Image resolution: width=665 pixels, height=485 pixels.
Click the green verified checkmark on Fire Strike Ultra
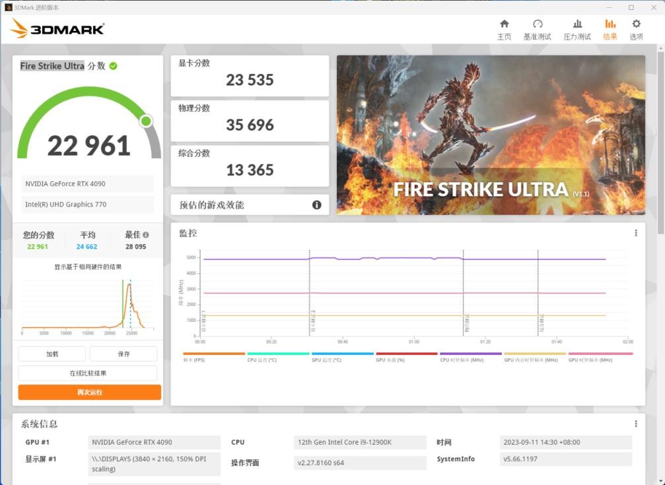[114, 65]
